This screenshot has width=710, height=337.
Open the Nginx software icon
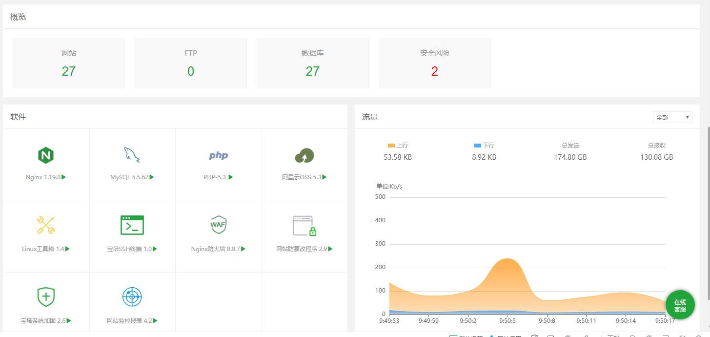pos(45,156)
